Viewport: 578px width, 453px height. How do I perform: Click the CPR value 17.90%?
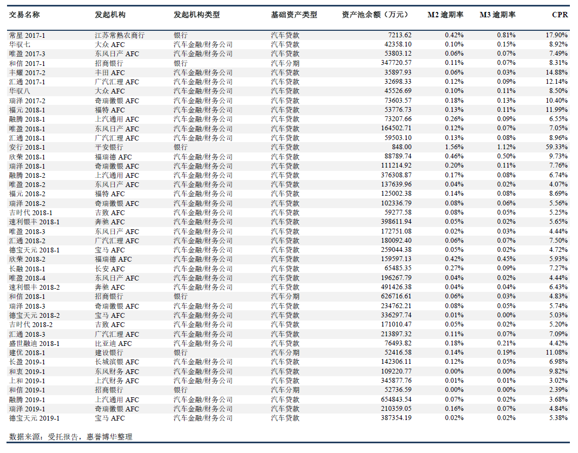[556, 35]
